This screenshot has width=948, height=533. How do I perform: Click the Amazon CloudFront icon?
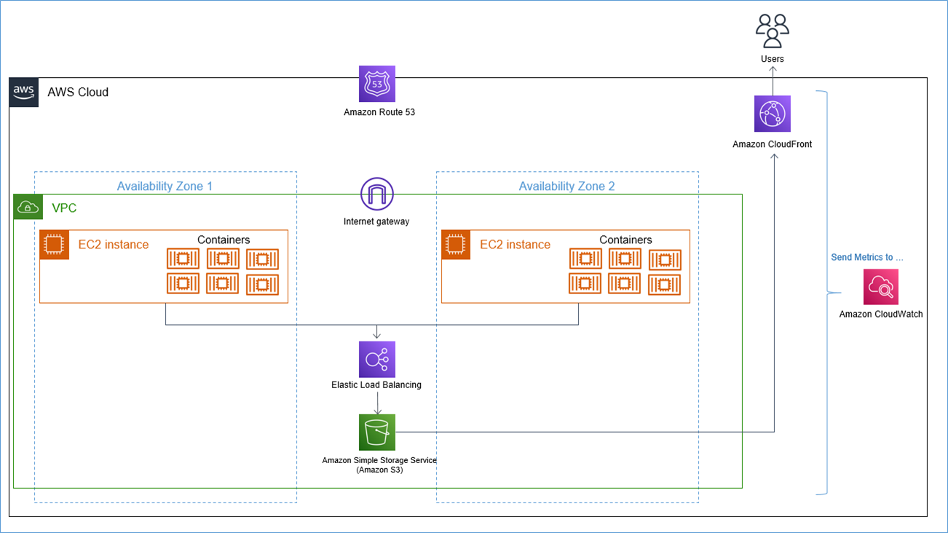(773, 114)
